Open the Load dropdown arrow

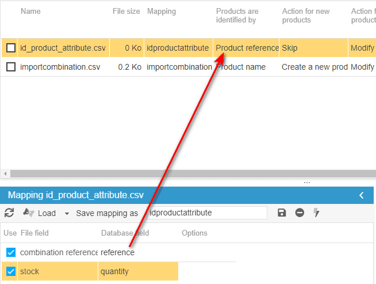click(x=67, y=213)
